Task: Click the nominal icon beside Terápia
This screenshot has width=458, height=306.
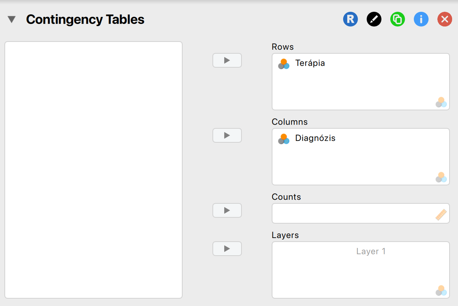Action: 283,64
